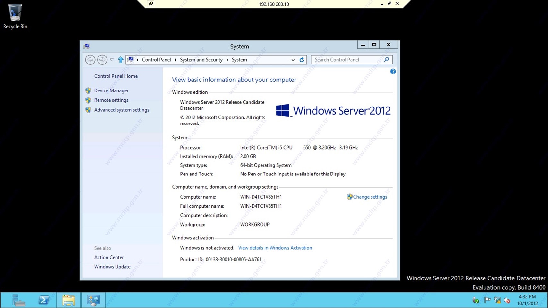
Task: Click the network tray icon
Action: 497,300
